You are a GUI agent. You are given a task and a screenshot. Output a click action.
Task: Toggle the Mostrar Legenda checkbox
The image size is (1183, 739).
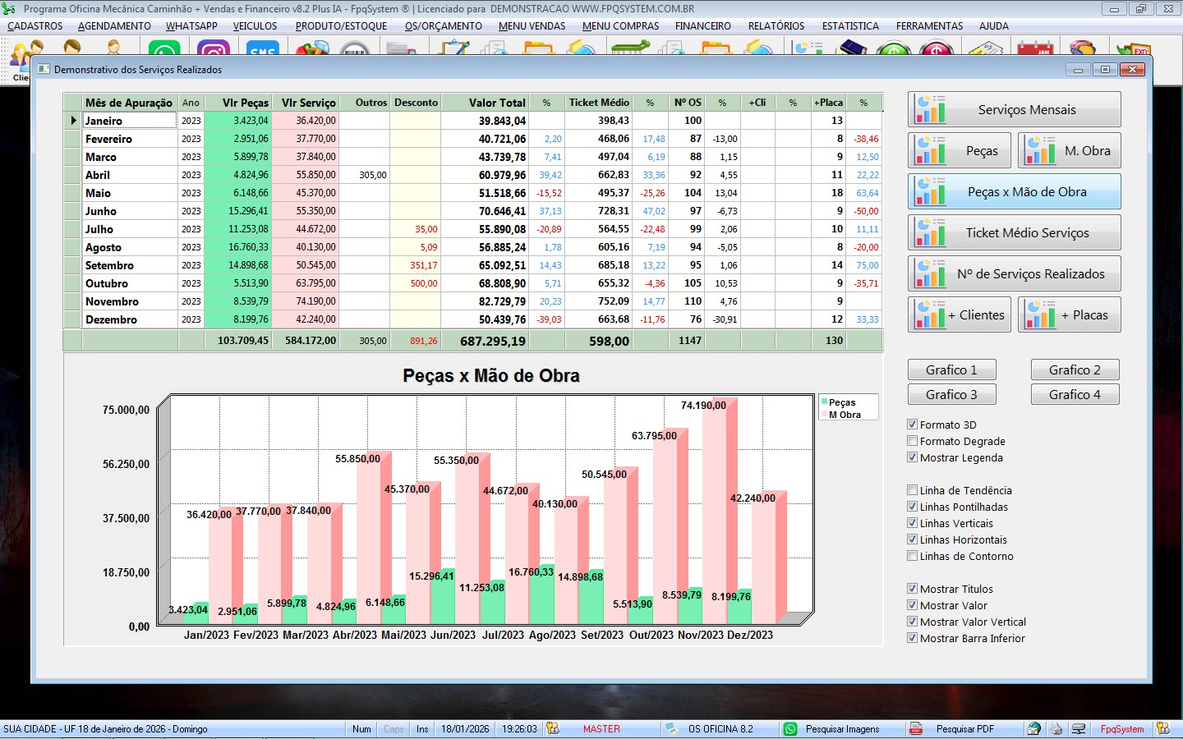912,457
